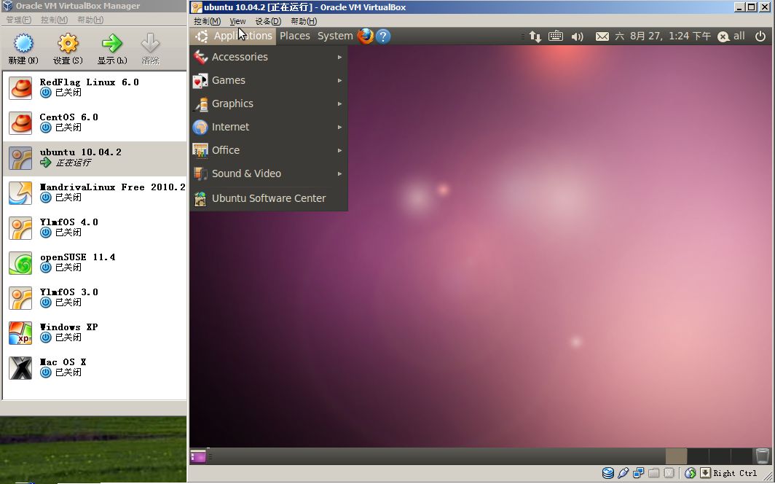775x484 pixels.
Task: Click the New (新建) VM toolbar button
Action: [x=23, y=49]
